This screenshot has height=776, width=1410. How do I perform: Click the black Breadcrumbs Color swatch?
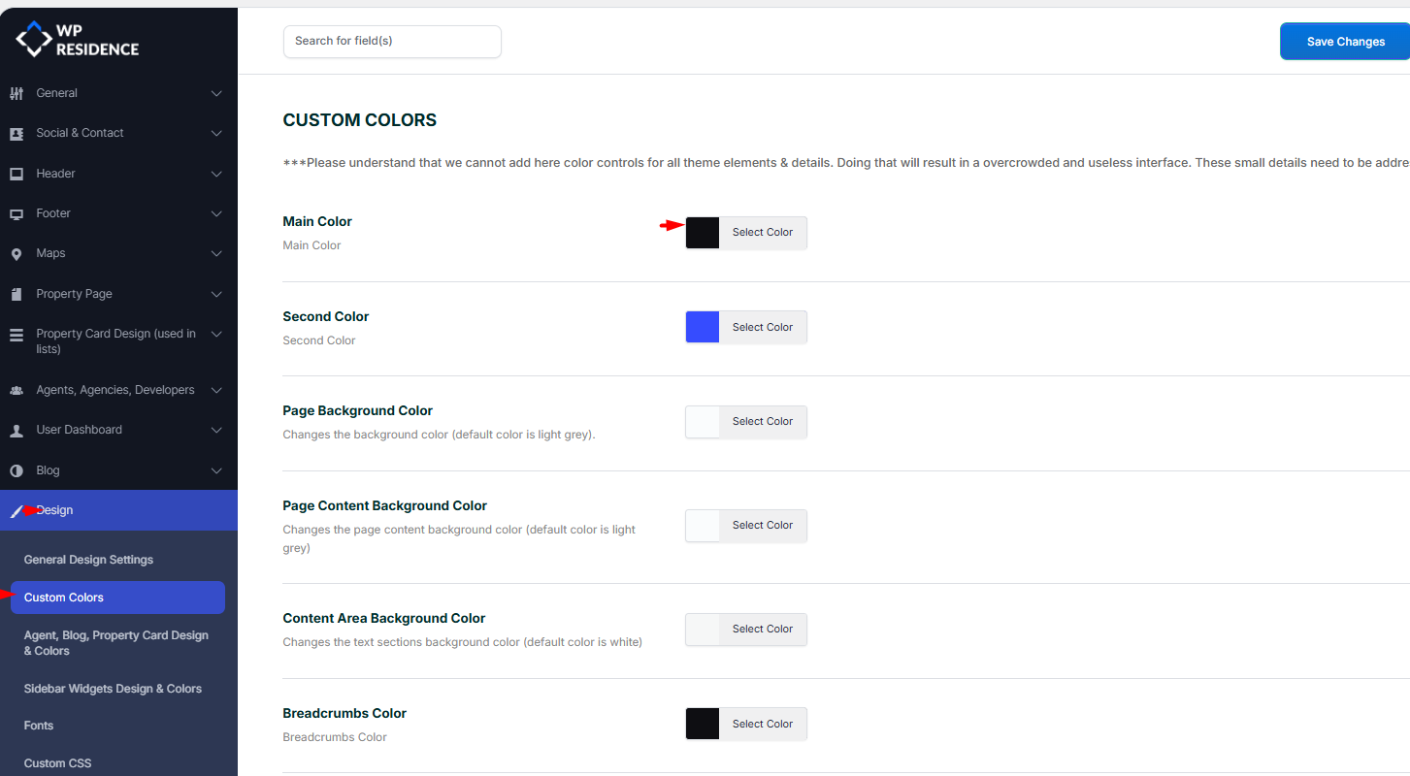point(703,724)
